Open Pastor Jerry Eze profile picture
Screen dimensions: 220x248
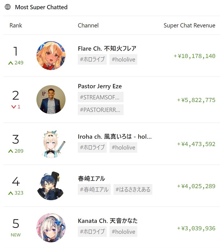tap(51, 100)
